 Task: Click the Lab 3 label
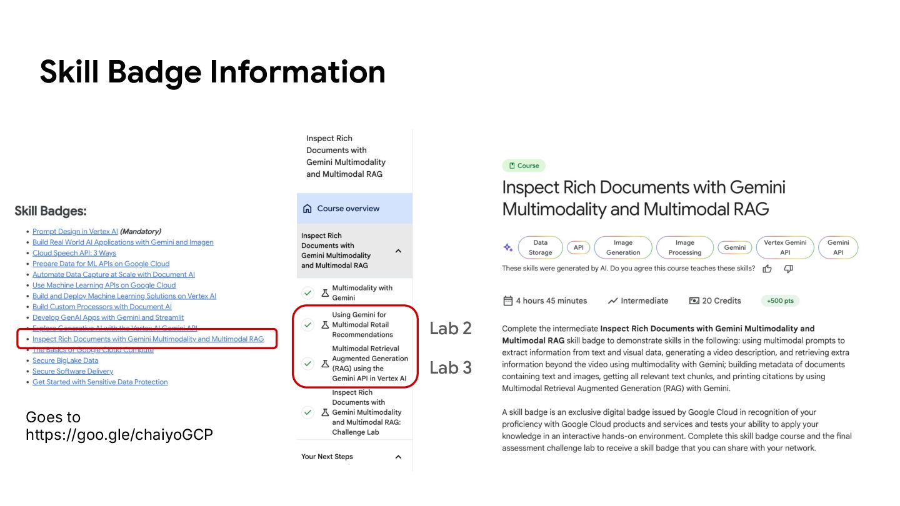point(450,368)
